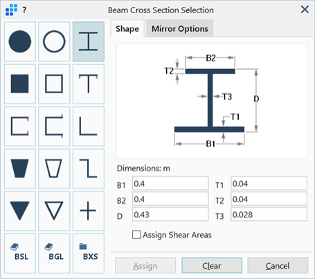
Task: Open the Shape tab
Action: pos(127,29)
